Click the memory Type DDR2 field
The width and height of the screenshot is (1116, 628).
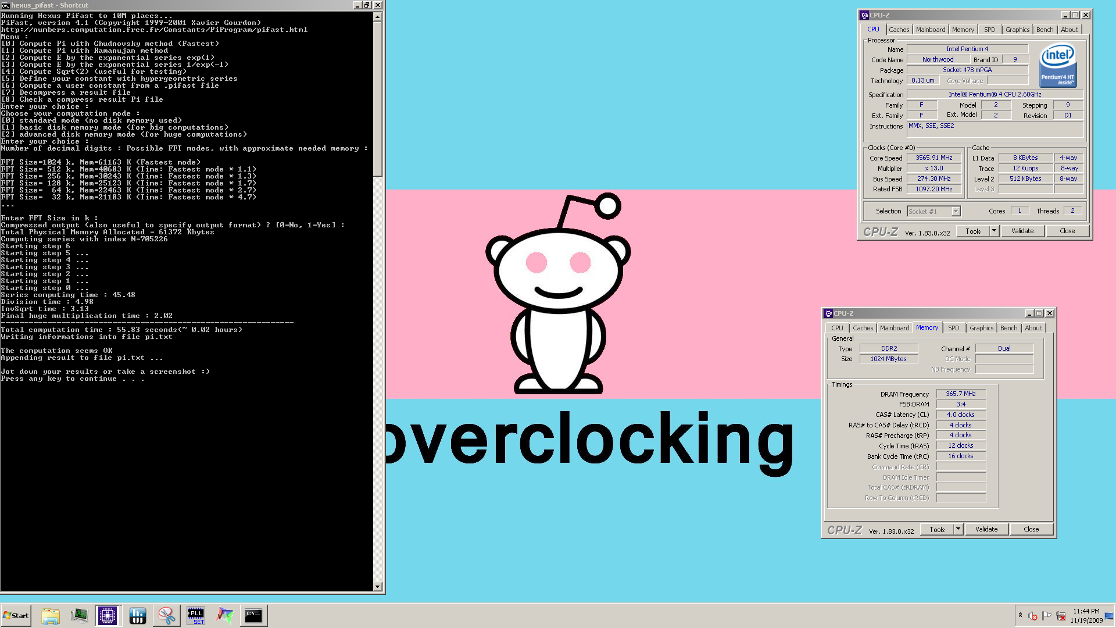(889, 348)
